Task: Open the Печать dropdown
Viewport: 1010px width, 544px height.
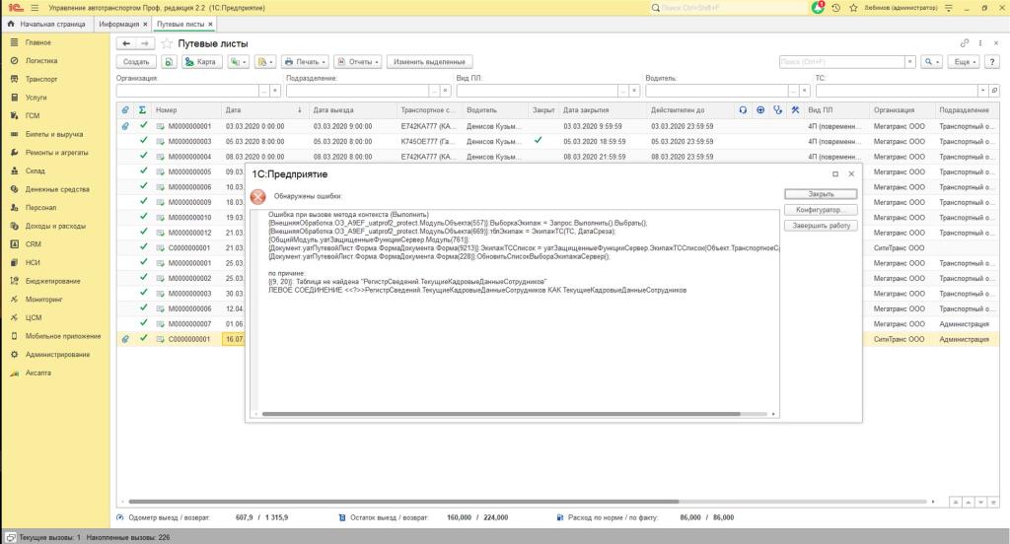Action: tap(306, 62)
